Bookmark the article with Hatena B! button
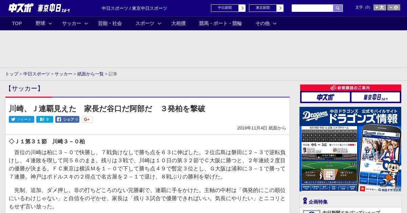407x213 pixels. [45, 119]
